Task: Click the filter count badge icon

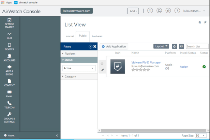Action: coord(90,46)
